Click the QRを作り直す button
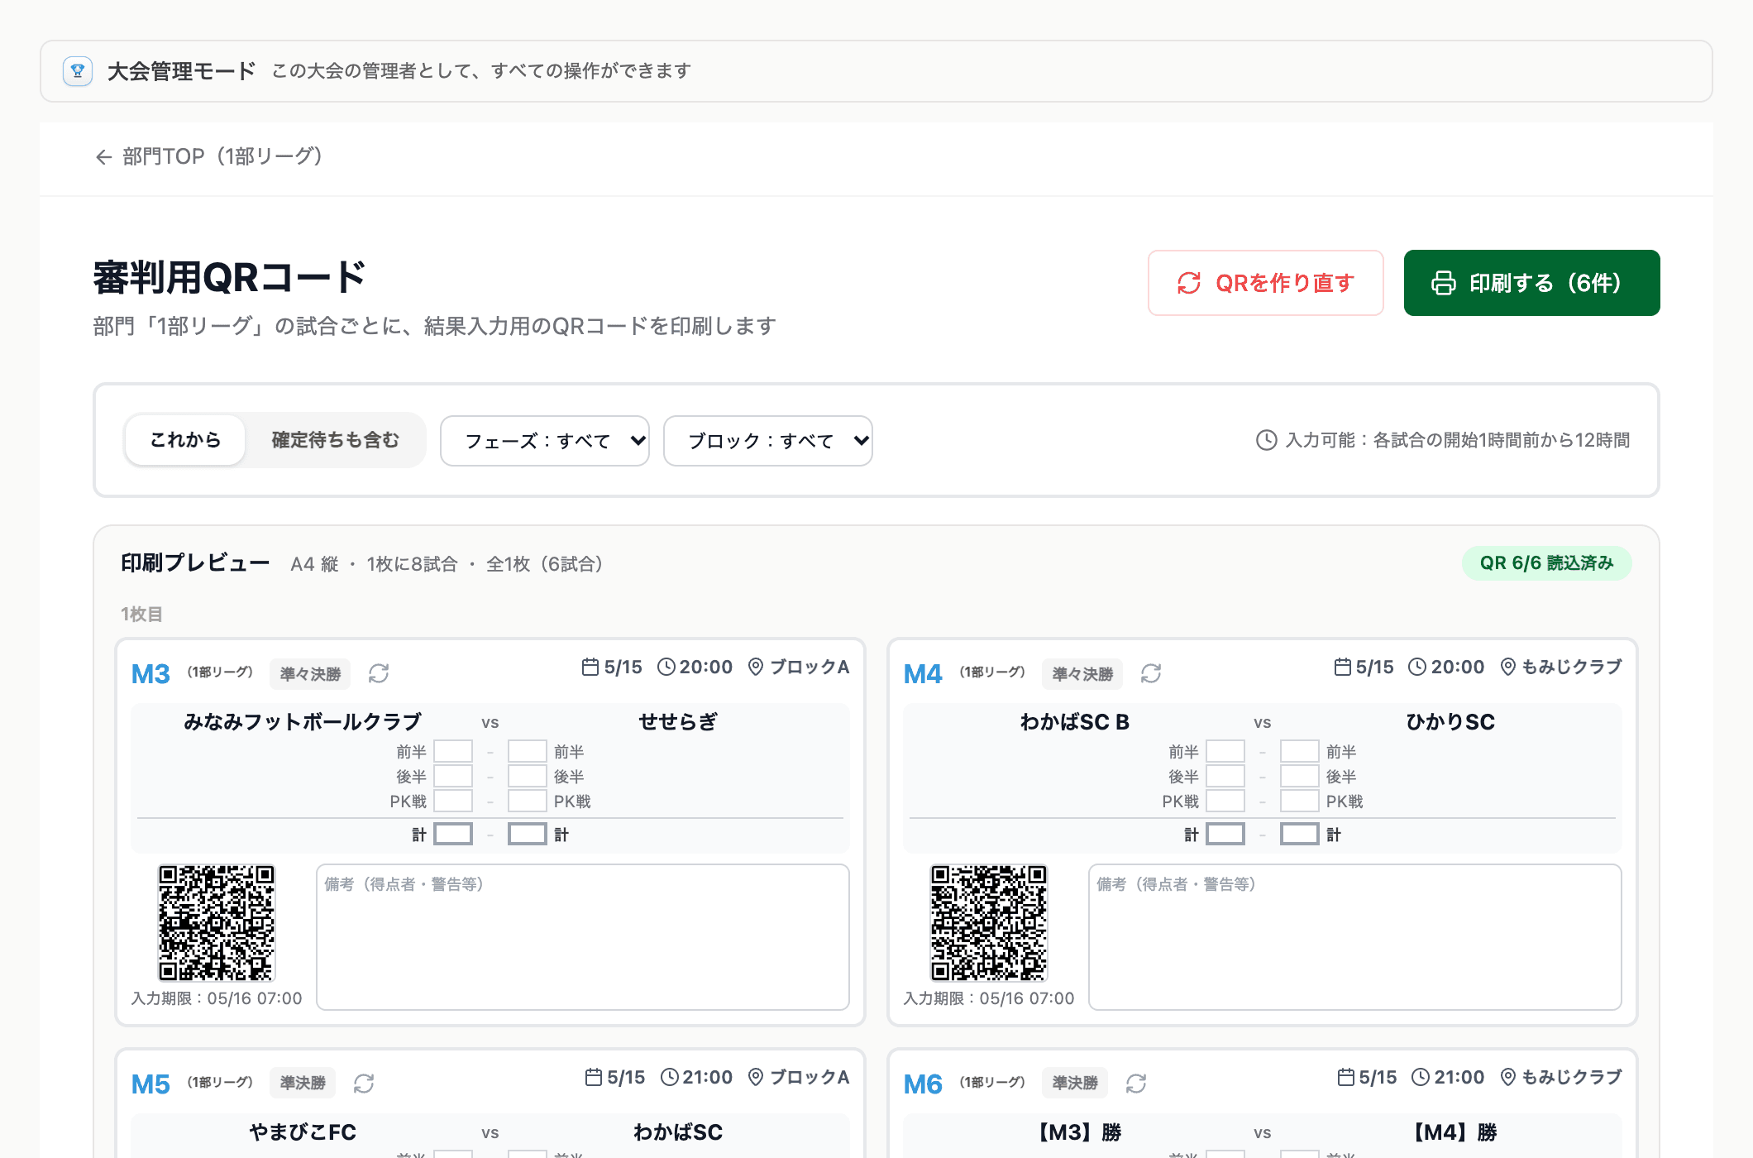The width and height of the screenshot is (1753, 1158). (1265, 283)
